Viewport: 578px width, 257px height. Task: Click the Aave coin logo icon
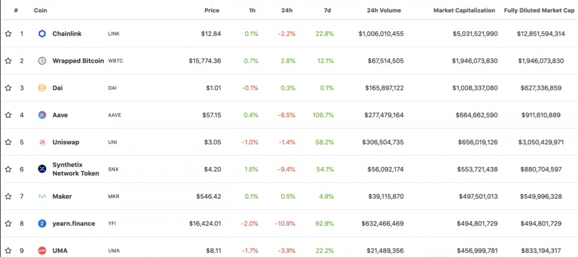pos(42,115)
